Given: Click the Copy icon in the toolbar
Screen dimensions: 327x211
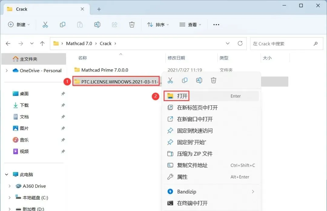Looking at the screenshot, I should 62,25.
